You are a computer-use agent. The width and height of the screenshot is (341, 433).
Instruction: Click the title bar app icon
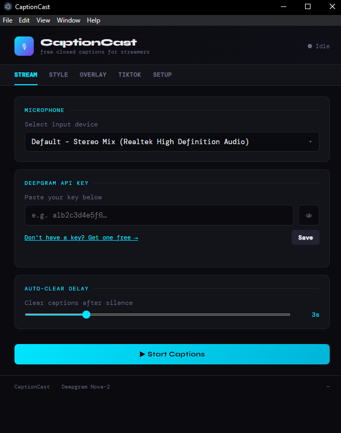point(7,6)
